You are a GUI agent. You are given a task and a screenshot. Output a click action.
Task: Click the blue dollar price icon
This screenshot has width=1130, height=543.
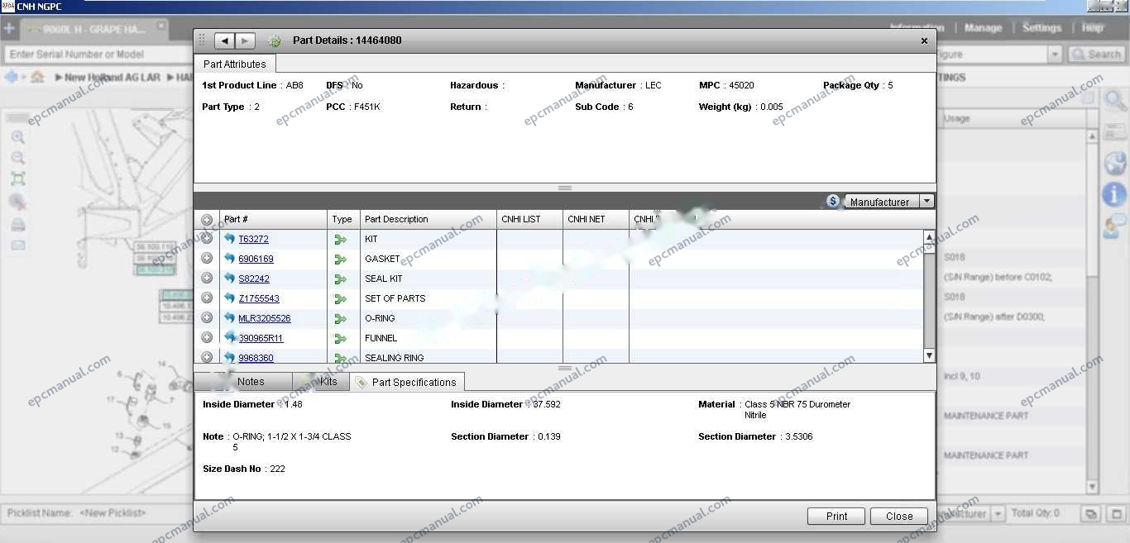[833, 201]
